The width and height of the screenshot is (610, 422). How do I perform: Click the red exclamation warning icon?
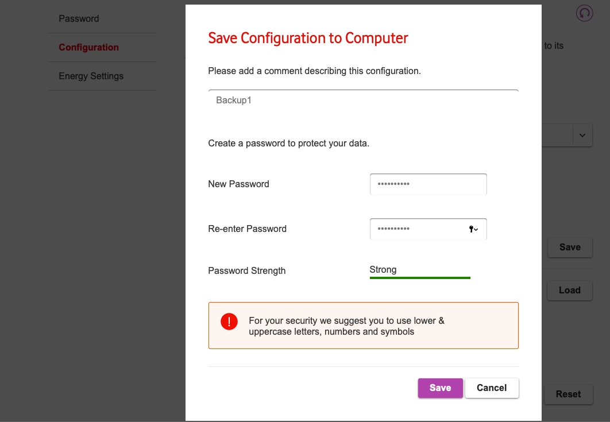click(229, 322)
